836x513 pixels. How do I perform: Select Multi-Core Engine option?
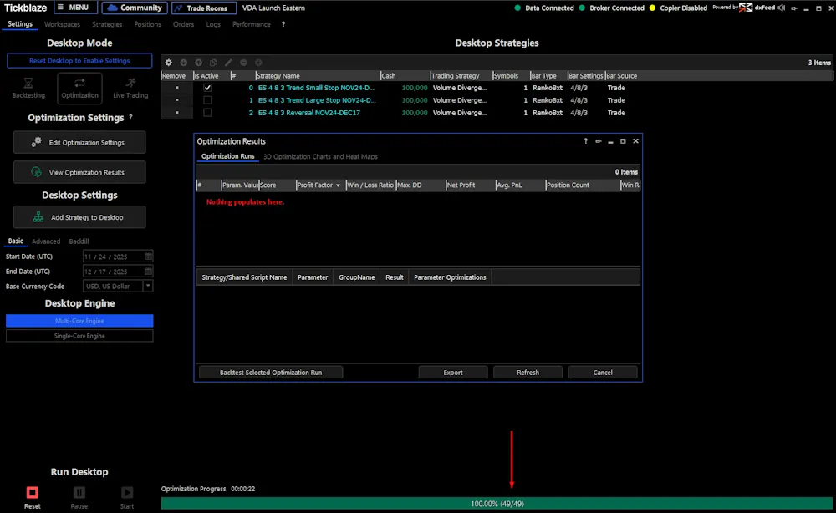coord(79,321)
